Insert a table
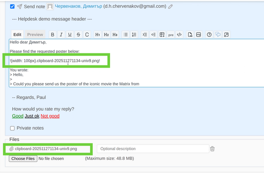264x173 pixels. point(162,34)
